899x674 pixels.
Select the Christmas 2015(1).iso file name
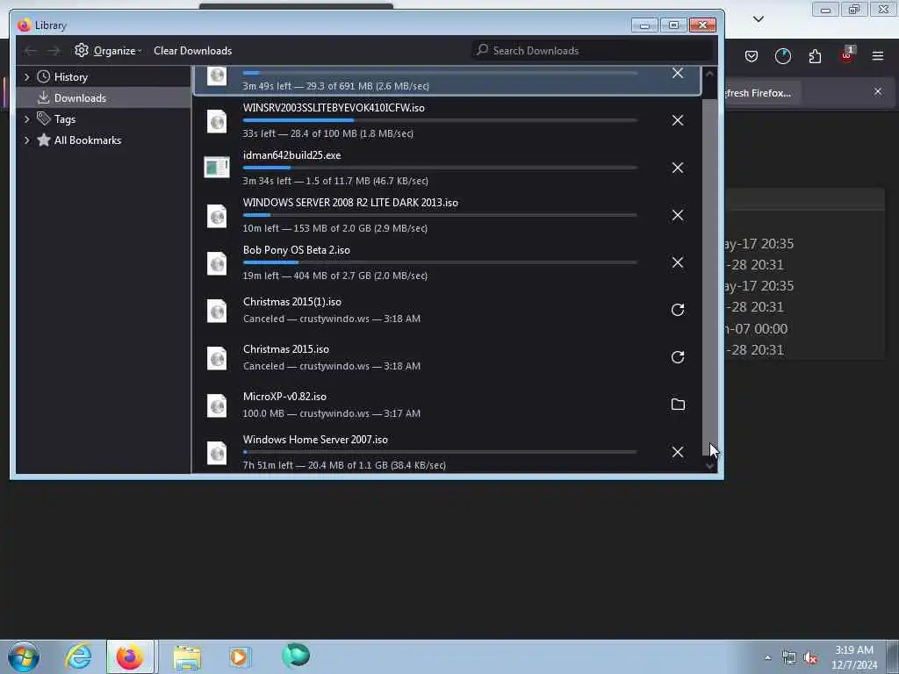(291, 302)
